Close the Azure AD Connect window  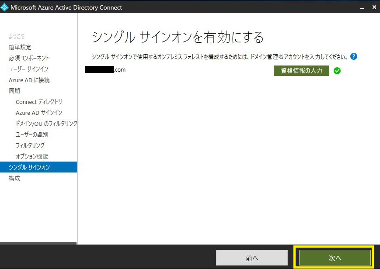point(374,7)
